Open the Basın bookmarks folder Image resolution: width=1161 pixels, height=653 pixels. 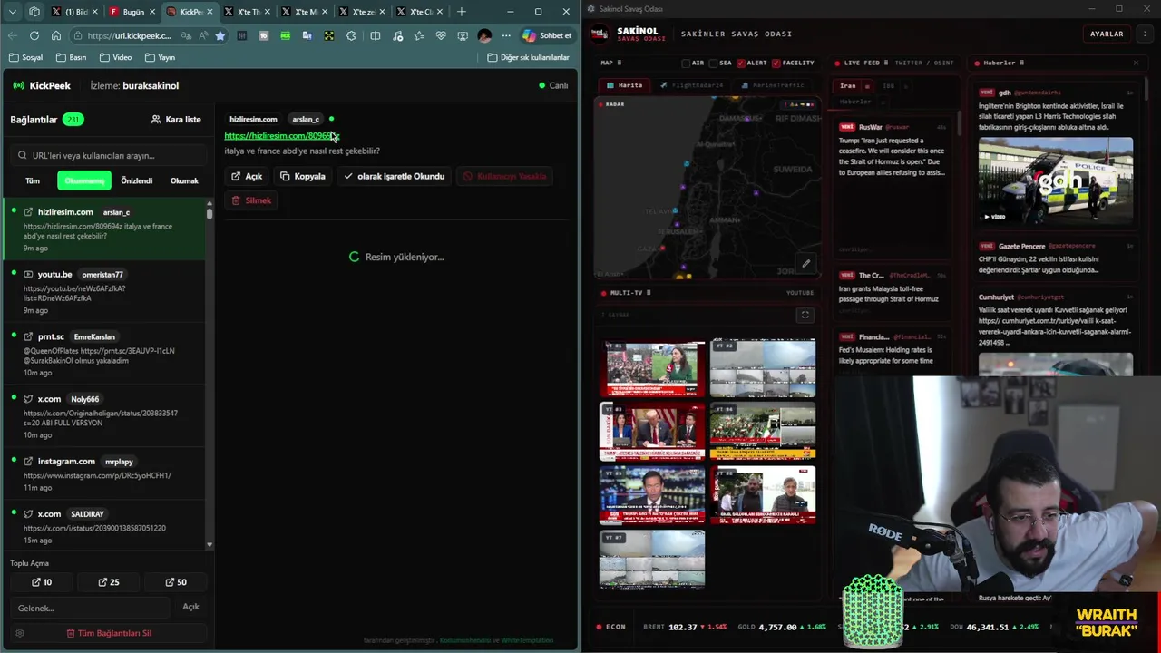click(71, 57)
